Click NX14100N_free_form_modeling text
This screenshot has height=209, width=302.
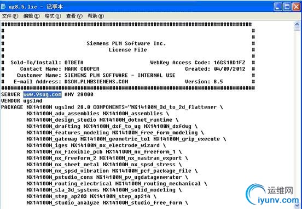tap(155, 133)
